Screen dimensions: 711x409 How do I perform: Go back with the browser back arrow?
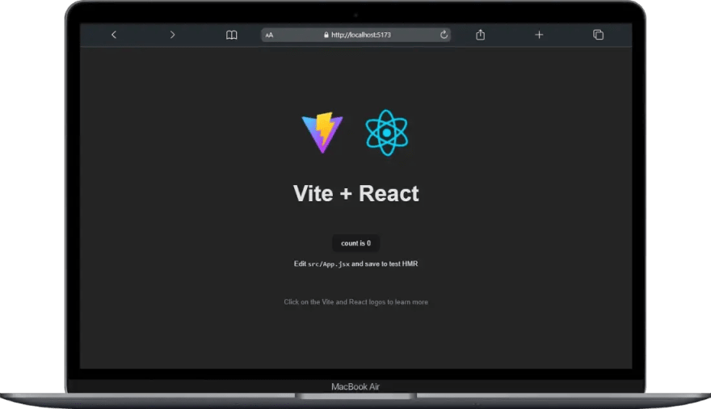pos(114,35)
